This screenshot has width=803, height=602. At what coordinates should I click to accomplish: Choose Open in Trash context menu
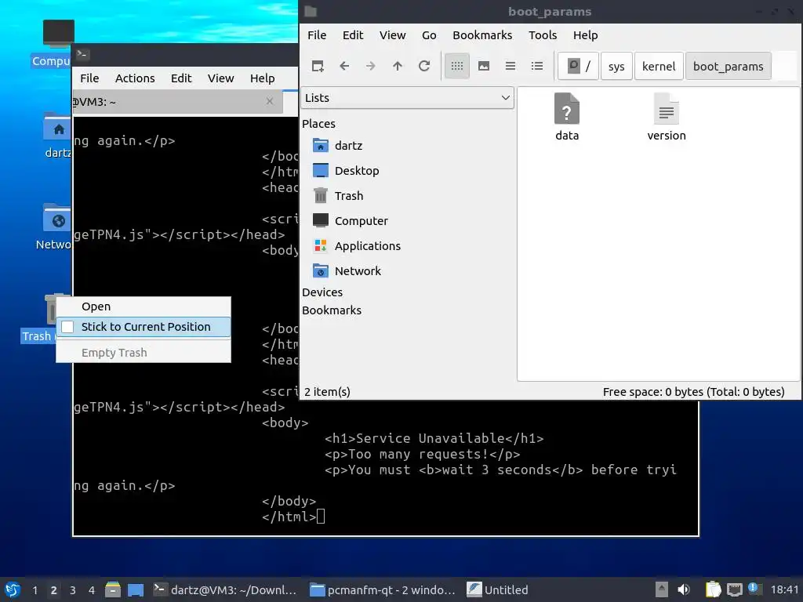[x=144, y=306]
